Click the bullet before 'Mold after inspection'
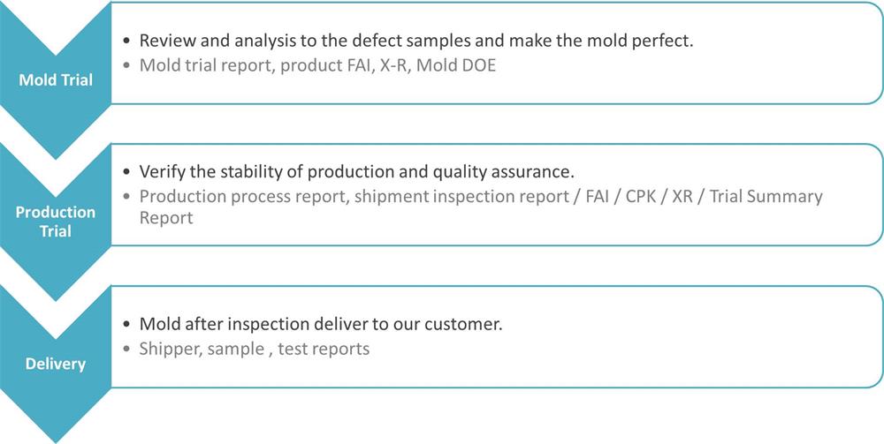 (x=127, y=324)
